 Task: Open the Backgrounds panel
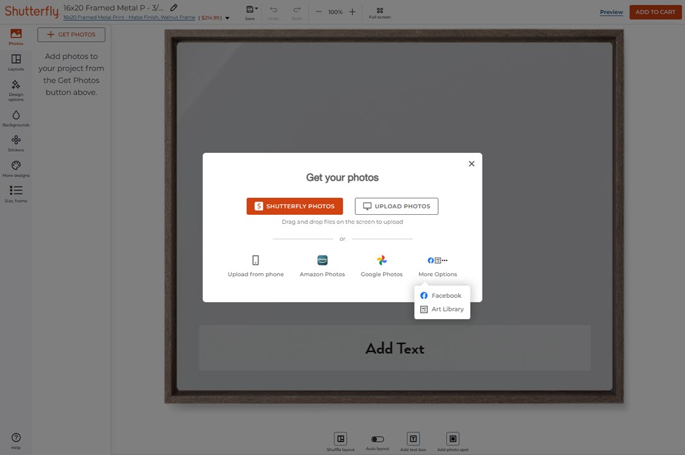coord(16,118)
